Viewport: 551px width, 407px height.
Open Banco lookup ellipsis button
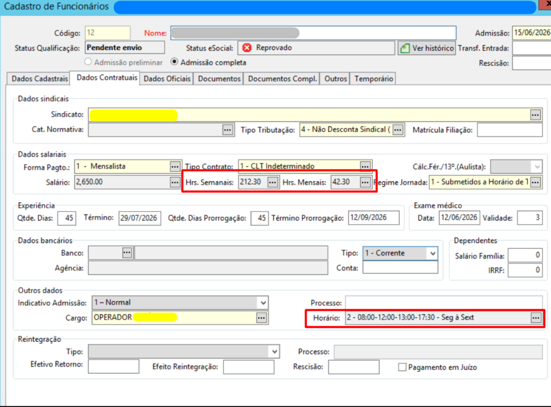pyautogui.click(x=127, y=252)
